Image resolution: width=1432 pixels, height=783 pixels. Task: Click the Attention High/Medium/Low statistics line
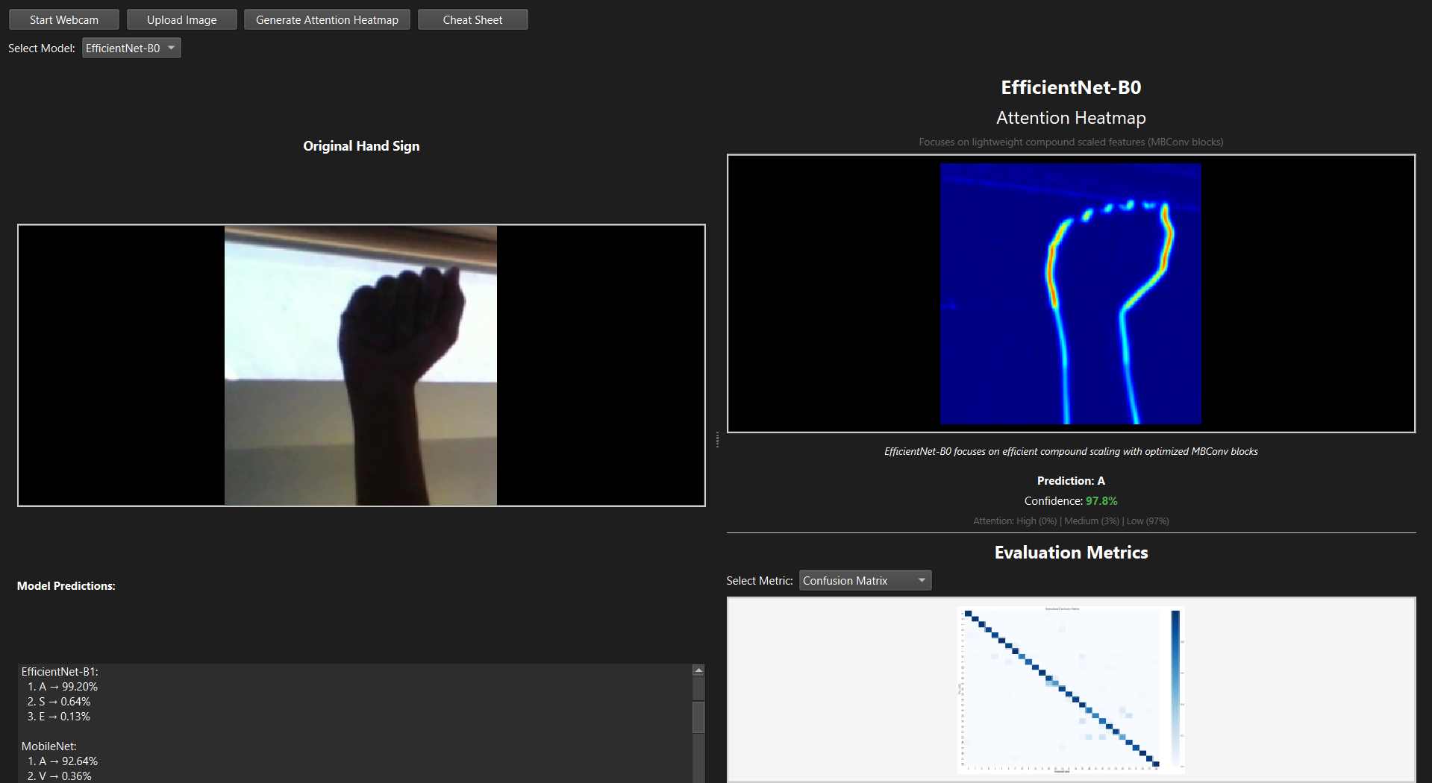pos(1071,521)
